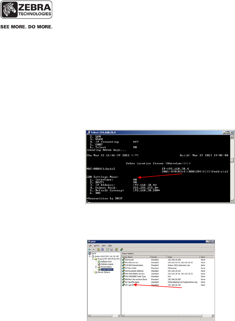Select the DHCP root tree node
The image size is (235, 321).
pos(94,254)
